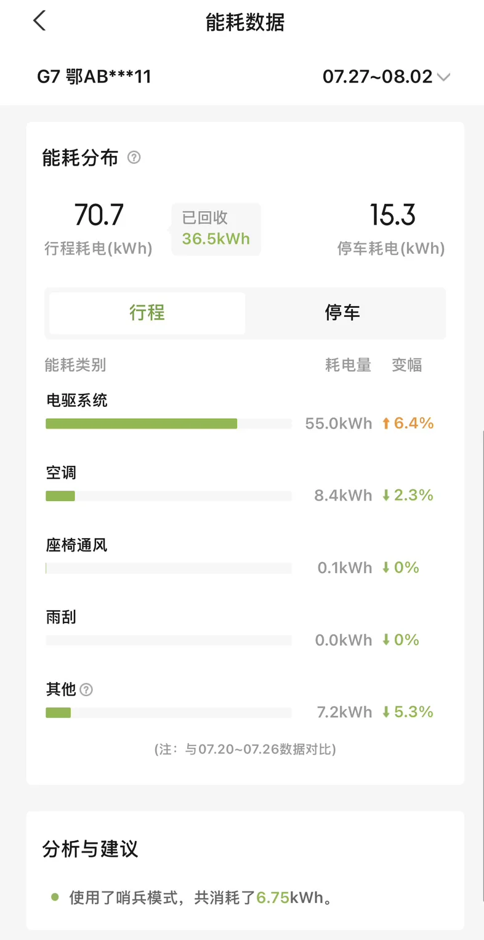Screen dimensions: 484x940
Task: Open vehicle selector G7 鄂AB***11
Action: click(94, 77)
